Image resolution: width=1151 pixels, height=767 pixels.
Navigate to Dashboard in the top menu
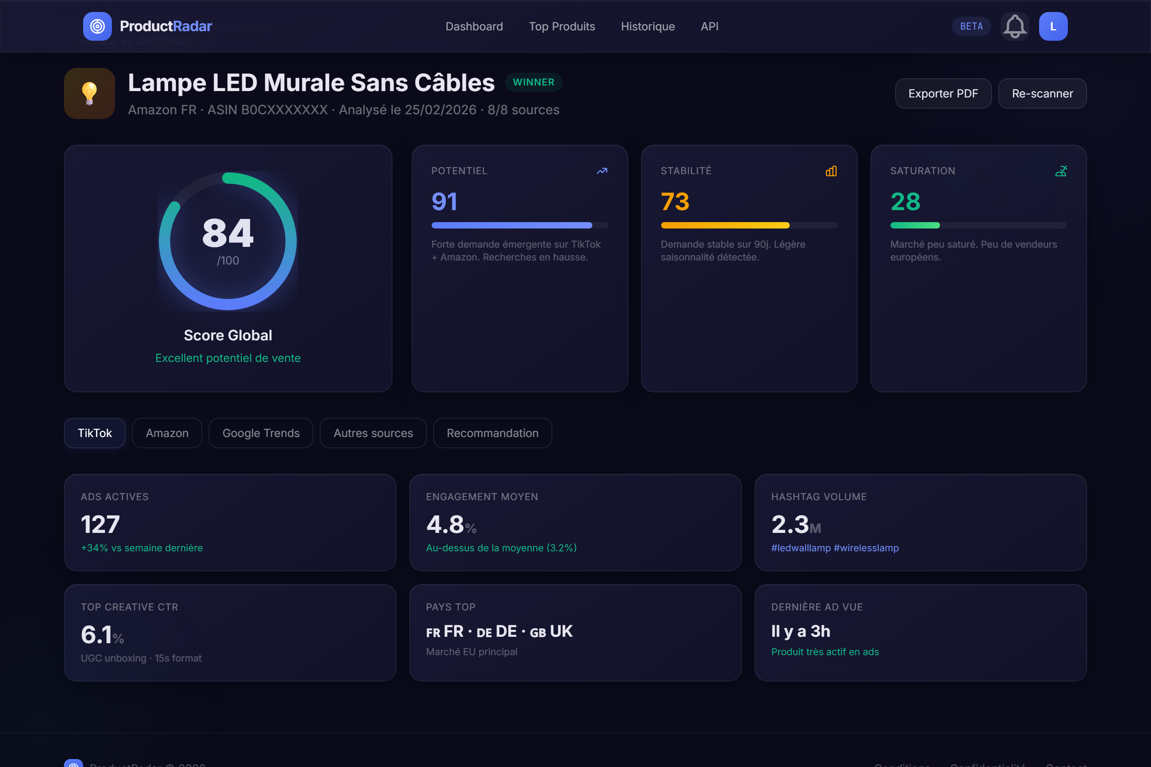(474, 26)
